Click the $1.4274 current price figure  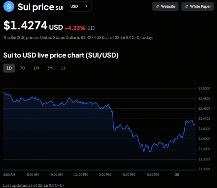[x=25, y=26]
